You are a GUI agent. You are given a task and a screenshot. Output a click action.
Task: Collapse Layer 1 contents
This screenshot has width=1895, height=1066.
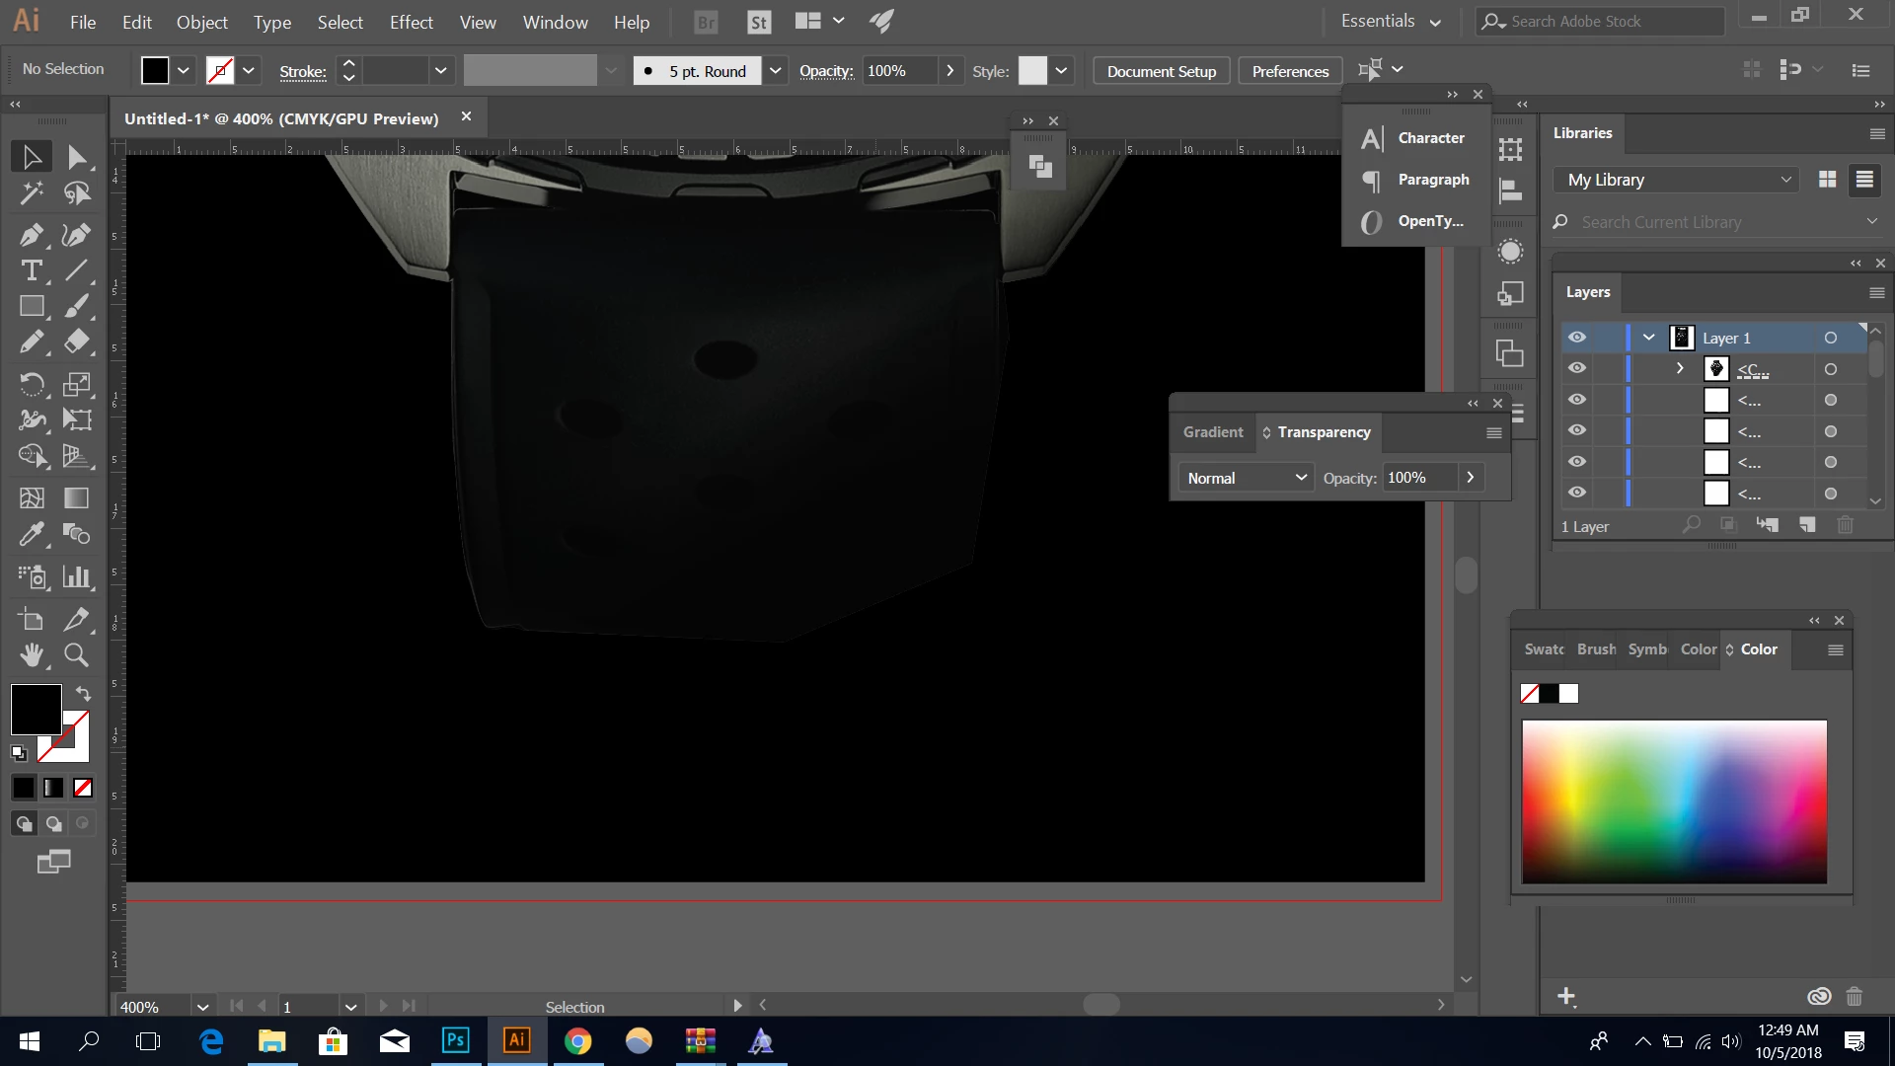coord(1648,338)
